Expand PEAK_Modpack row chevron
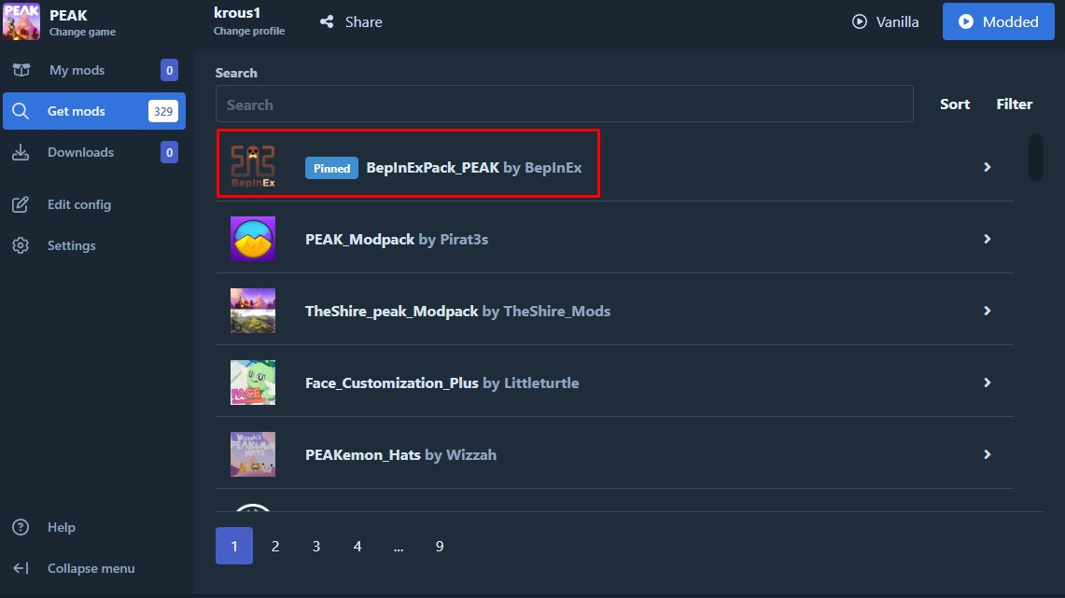This screenshot has height=598, width=1065. pos(987,239)
